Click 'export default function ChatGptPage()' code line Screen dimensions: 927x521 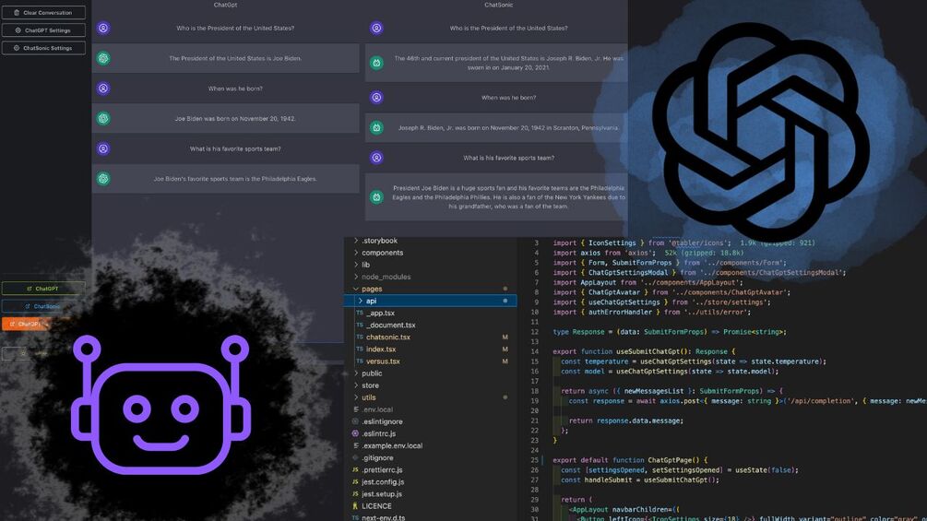(630, 460)
